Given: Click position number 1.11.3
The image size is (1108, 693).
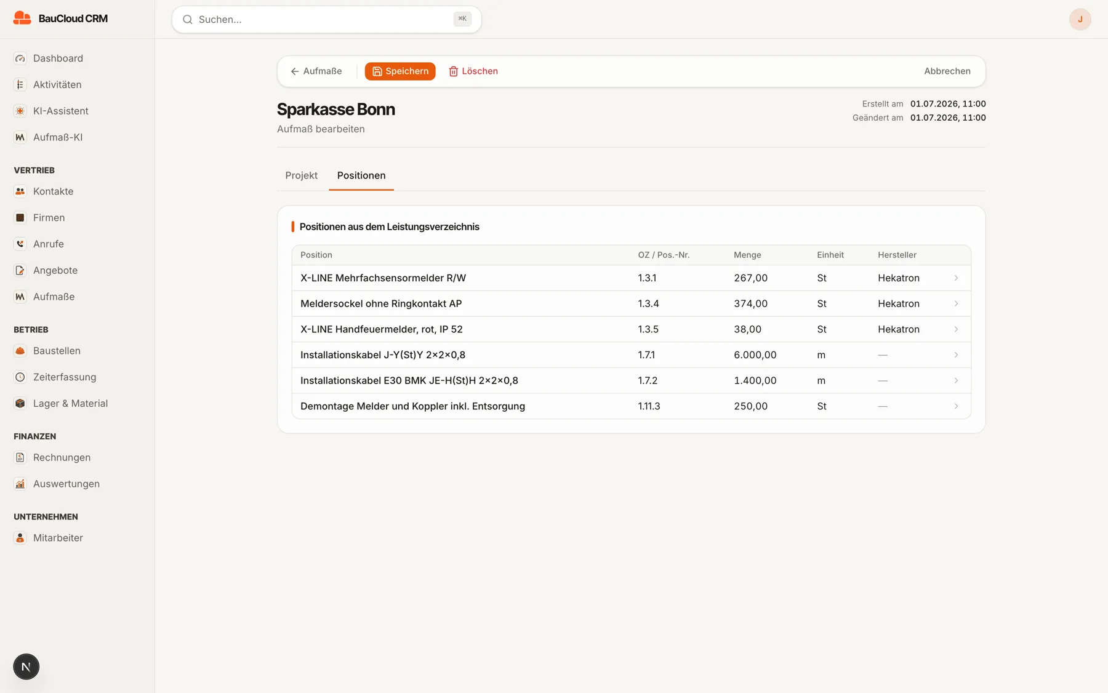Looking at the screenshot, I should coord(649,406).
